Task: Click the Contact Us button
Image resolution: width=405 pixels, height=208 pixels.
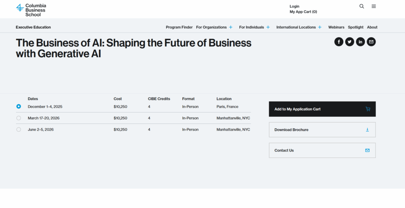Action: (x=322, y=150)
